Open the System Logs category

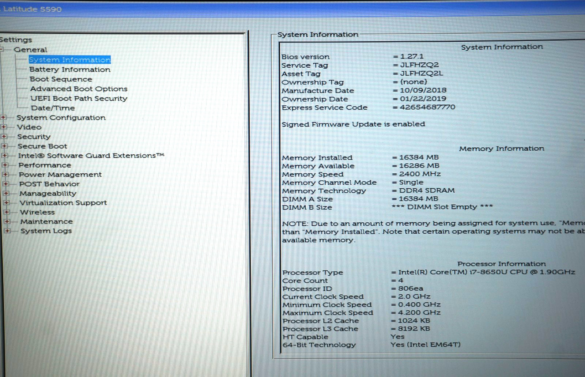[46, 231]
